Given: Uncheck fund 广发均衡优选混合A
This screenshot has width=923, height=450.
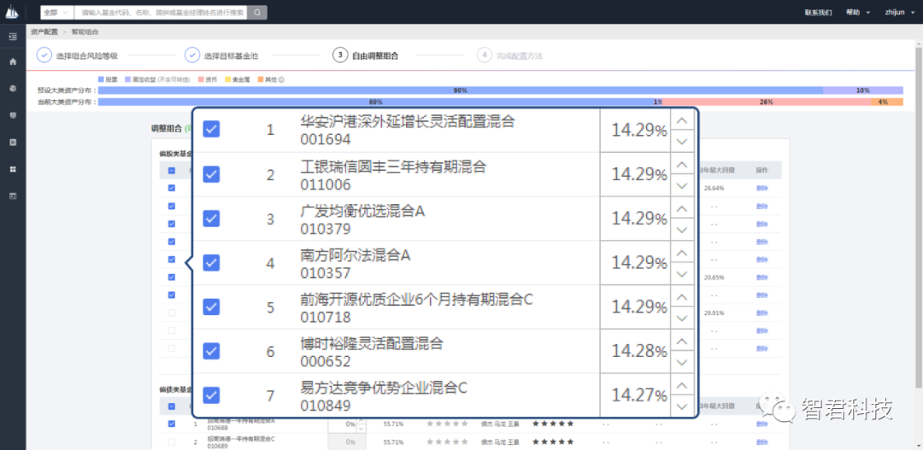Looking at the screenshot, I should [211, 219].
